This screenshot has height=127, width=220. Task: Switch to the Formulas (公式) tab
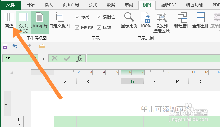point(93,5)
